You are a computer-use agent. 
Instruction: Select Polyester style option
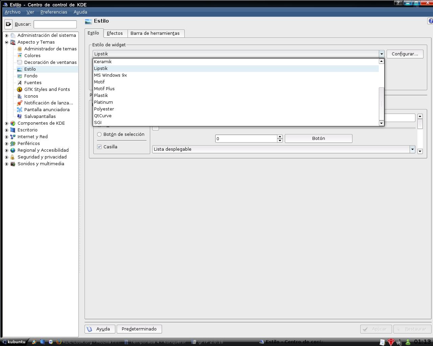(x=236, y=109)
